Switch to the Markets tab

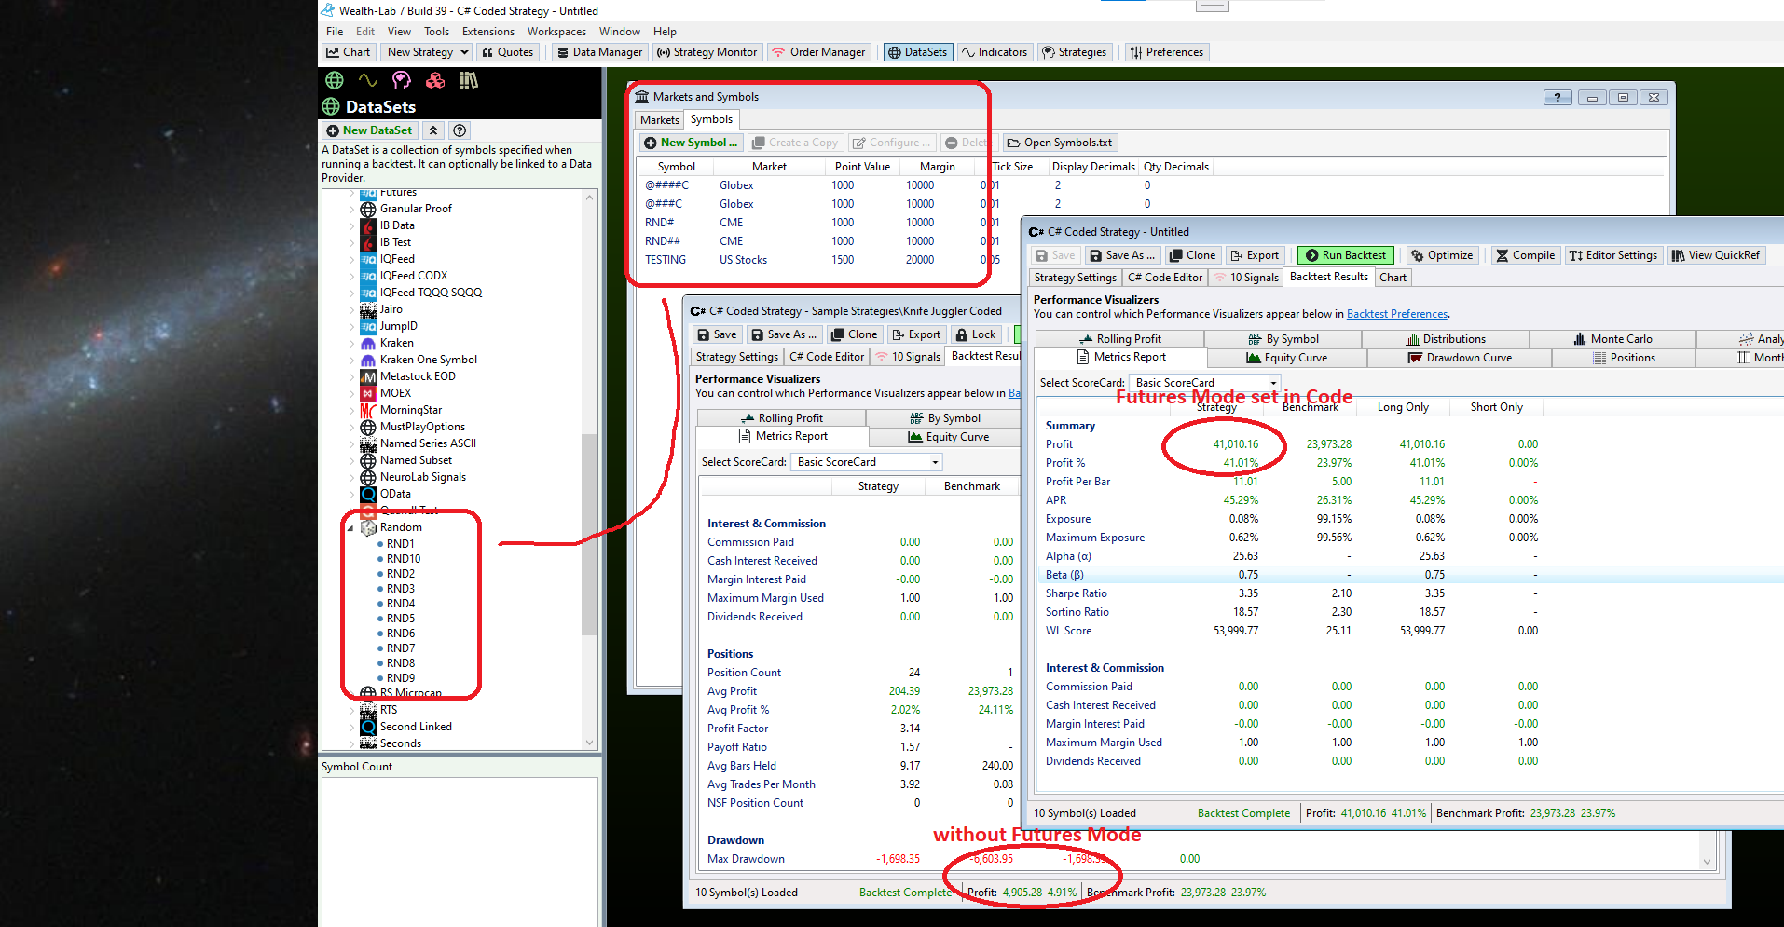point(660,120)
